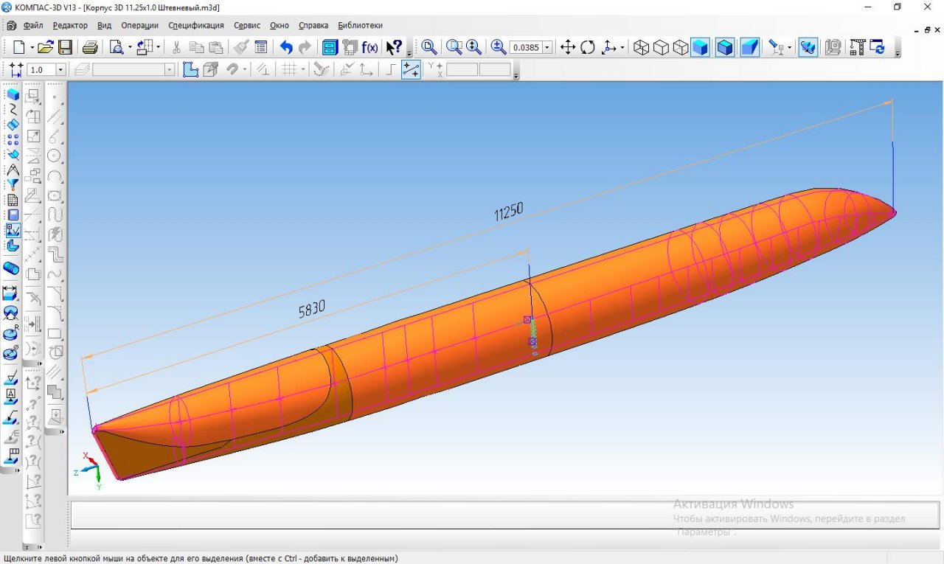Open the zoom scale 0.0385 dropdown
This screenshot has width=944, height=564.
(x=547, y=48)
